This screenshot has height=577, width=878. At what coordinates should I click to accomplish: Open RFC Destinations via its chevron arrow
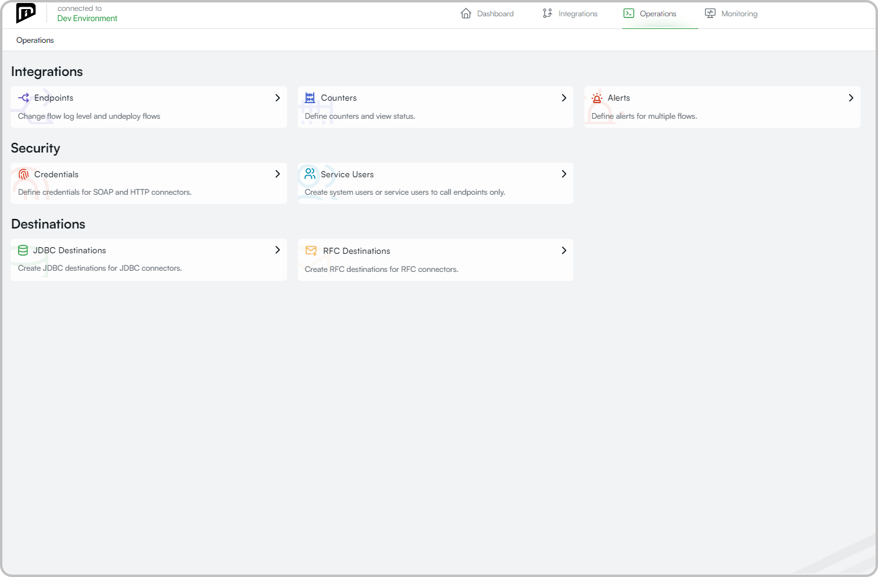coord(564,250)
